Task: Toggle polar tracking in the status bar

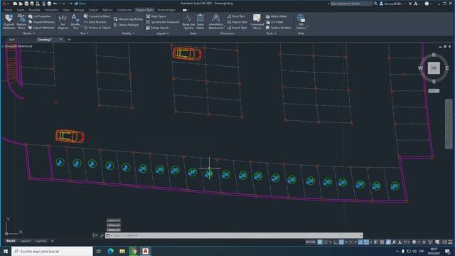Action: 341,242
